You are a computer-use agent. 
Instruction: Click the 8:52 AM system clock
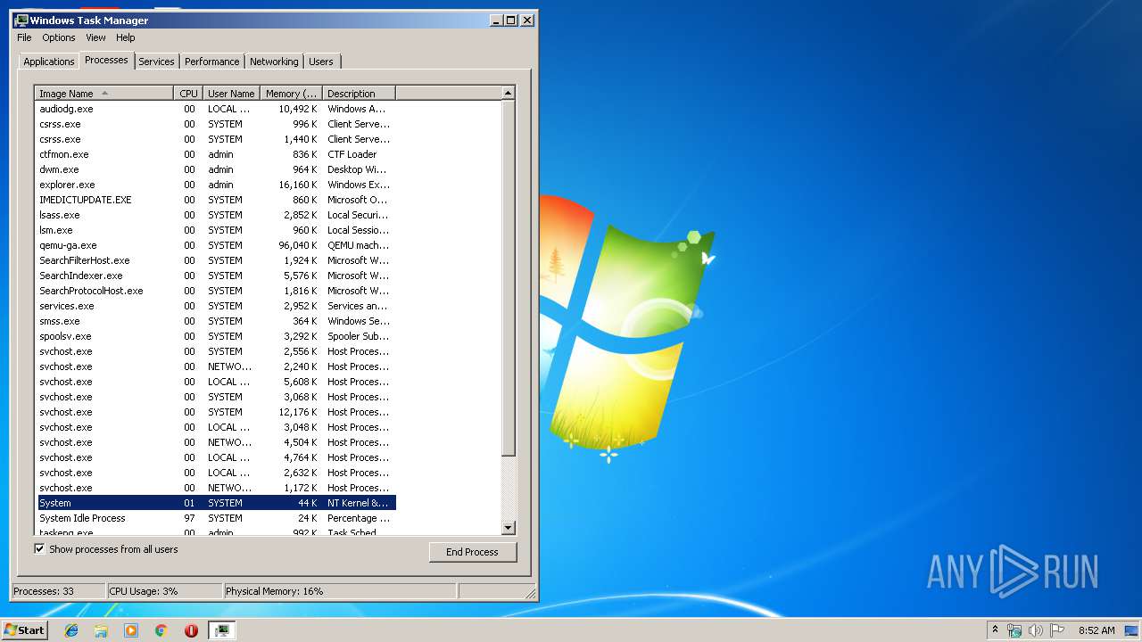pos(1096,630)
